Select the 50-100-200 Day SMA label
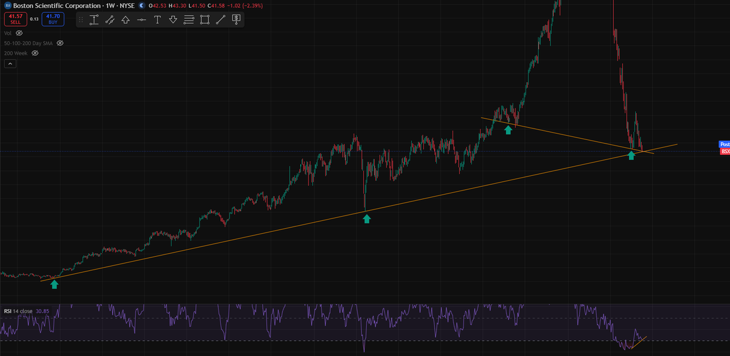 (x=29, y=43)
